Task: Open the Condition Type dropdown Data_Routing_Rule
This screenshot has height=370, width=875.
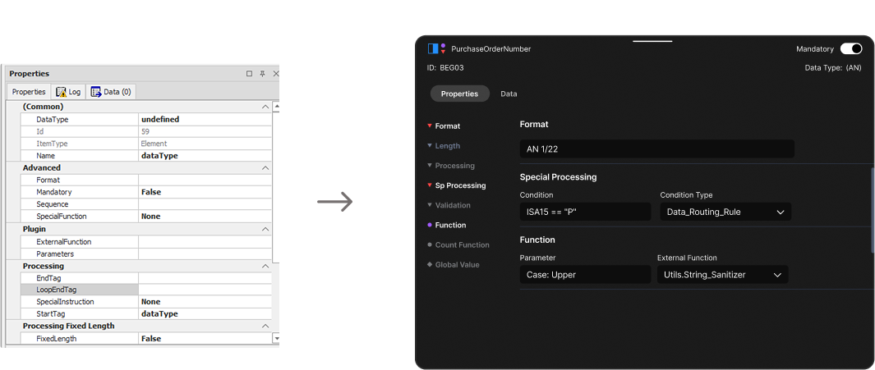Action: point(725,212)
